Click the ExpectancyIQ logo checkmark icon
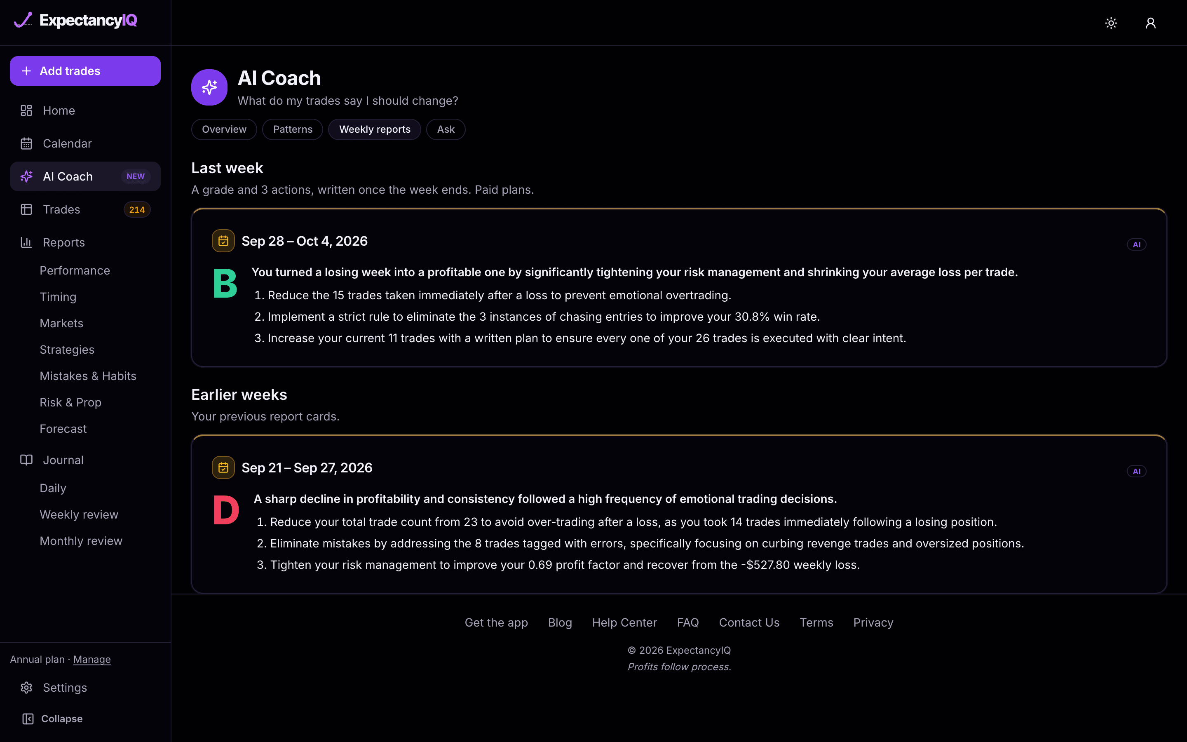1187x742 pixels. tap(23, 20)
